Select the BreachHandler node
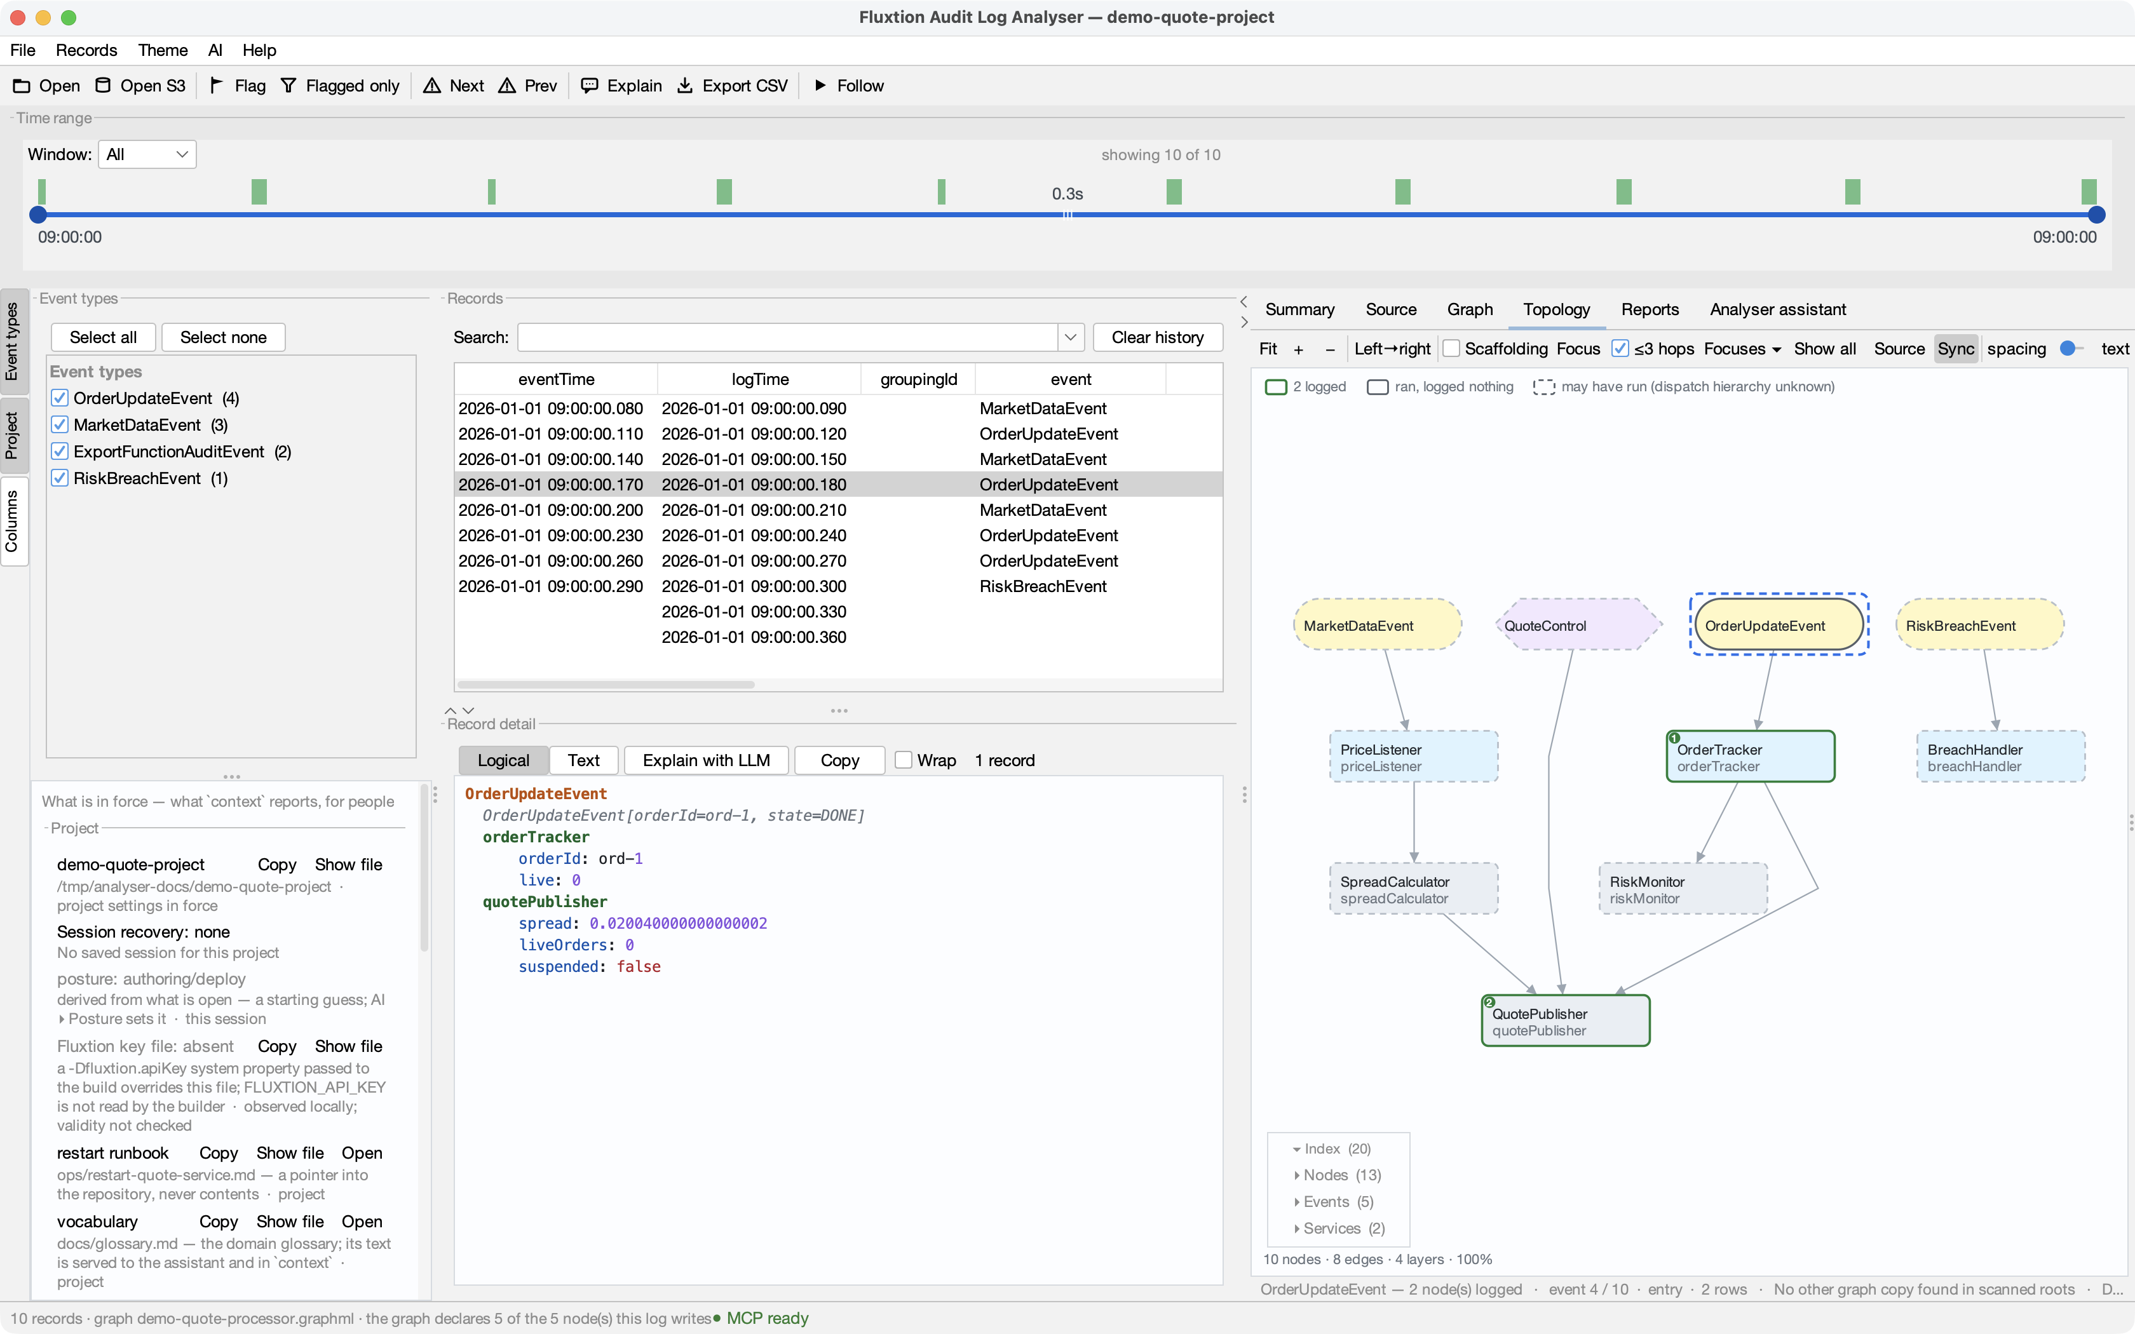Image resolution: width=2135 pixels, height=1334 pixels. [x=2001, y=757]
